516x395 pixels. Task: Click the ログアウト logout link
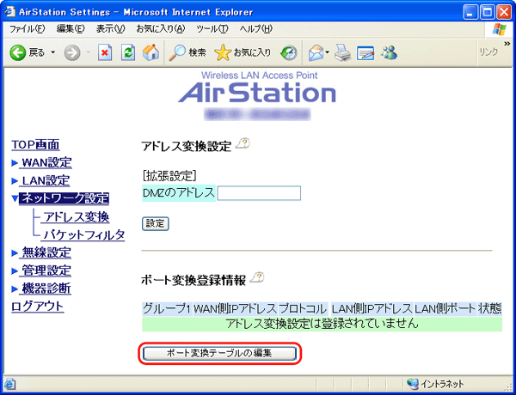click(38, 307)
